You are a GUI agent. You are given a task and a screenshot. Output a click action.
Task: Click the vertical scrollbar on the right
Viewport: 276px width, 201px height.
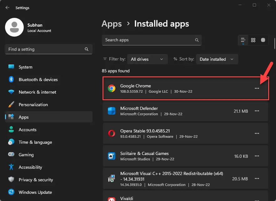274,44
